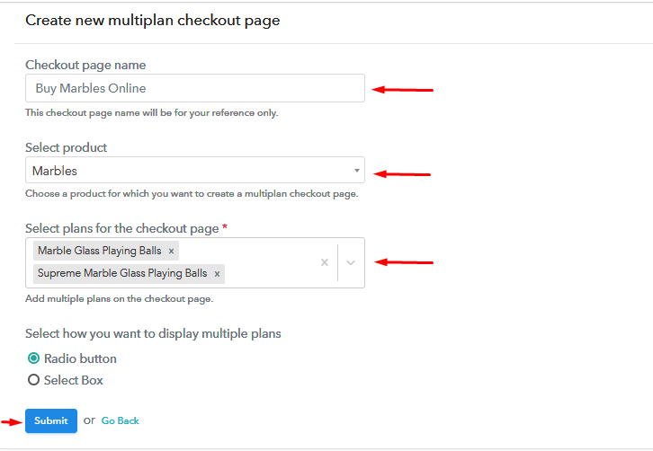The width and height of the screenshot is (653, 451).
Task: Remove Supreme Marble Glass Playing Balls tag
Action: tap(217, 273)
